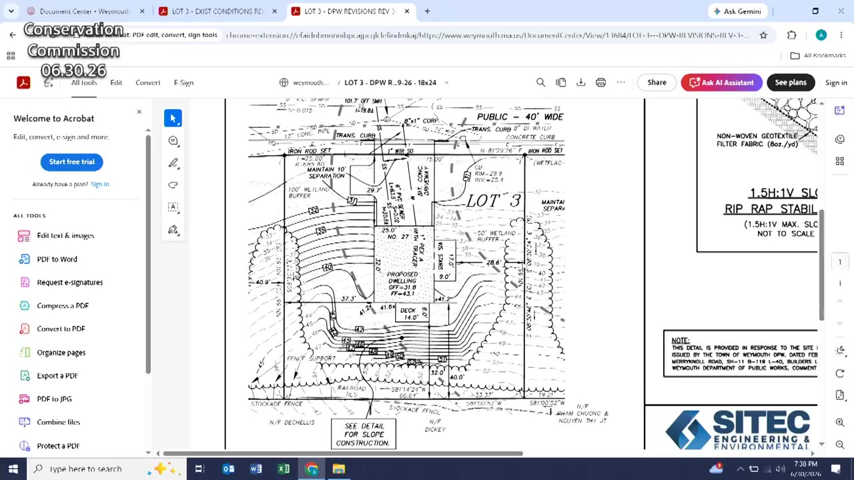Image resolution: width=854 pixels, height=480 pixels.
Task: Zoom in on the document
Action: (x=839, y=423)
